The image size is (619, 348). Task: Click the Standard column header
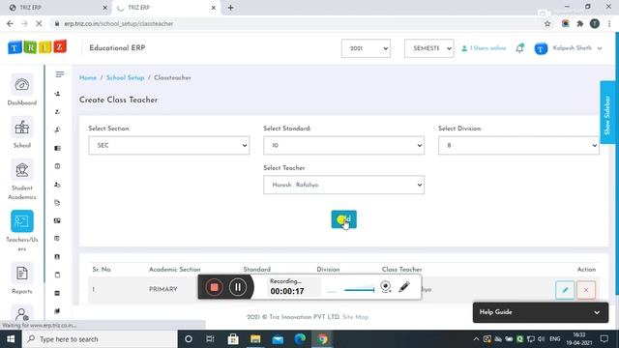[256, 270]
